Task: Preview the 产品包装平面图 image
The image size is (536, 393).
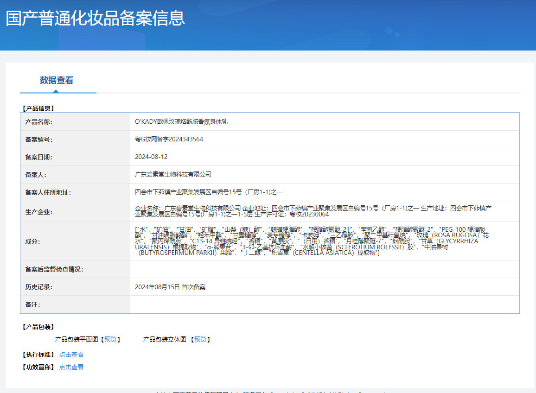Action: 110,339
